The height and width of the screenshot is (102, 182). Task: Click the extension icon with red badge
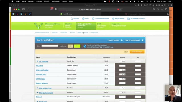pyautogui.click(x=52, y=9)
